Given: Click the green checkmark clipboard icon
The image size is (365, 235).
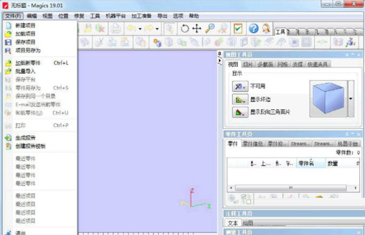Looking at the screenshot, I should 238,29.
